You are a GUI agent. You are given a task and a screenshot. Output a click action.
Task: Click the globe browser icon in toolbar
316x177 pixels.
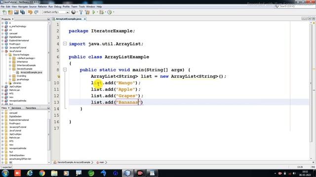pyautogui.click(x=74, y=12)
